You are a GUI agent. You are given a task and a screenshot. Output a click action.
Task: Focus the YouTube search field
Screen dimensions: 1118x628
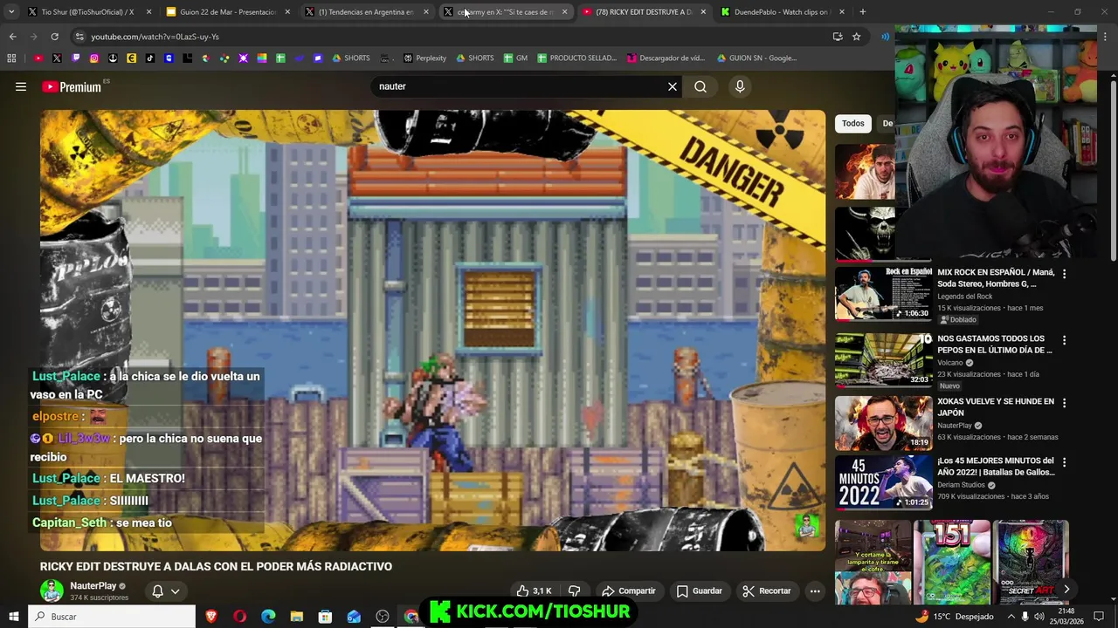pyautogui.click(x=520, y=86)
